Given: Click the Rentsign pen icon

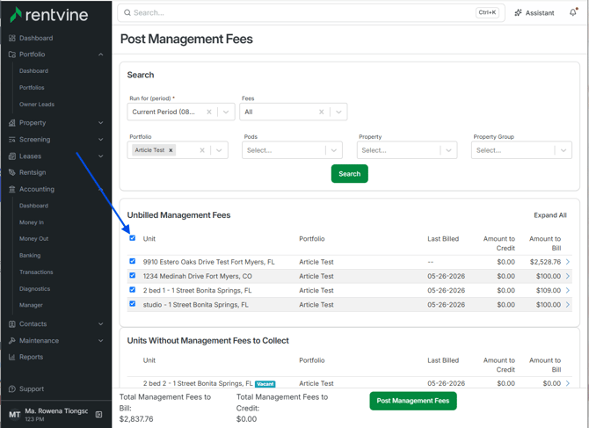Looking at the screenshot, I should point(12,172).
